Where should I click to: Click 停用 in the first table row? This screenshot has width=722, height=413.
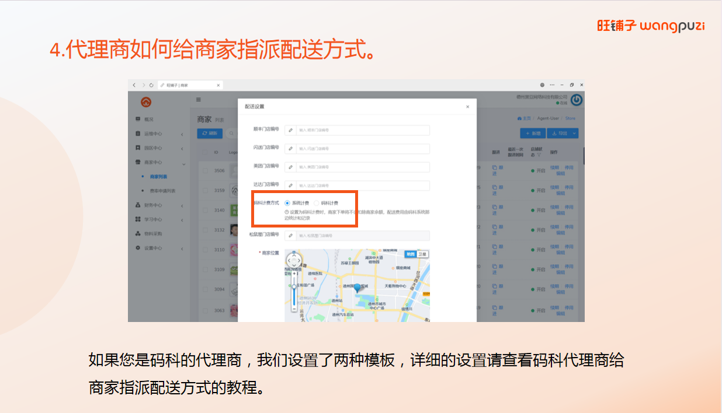[x=569, y=168]
